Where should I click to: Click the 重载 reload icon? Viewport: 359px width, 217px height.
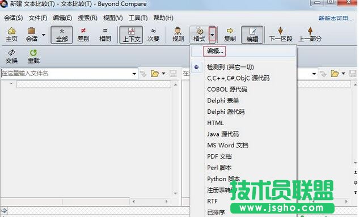pyautogui.click(x=33, y=57)
